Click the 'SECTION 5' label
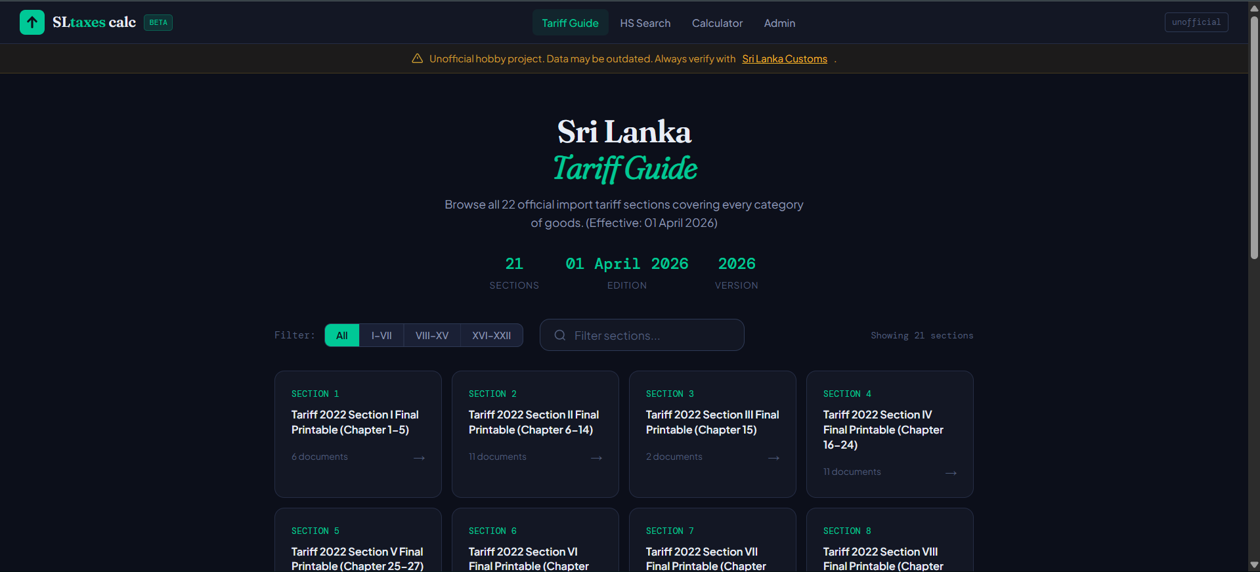Image resolution: width=1260 pixels, height=572 pixels. 315,531
